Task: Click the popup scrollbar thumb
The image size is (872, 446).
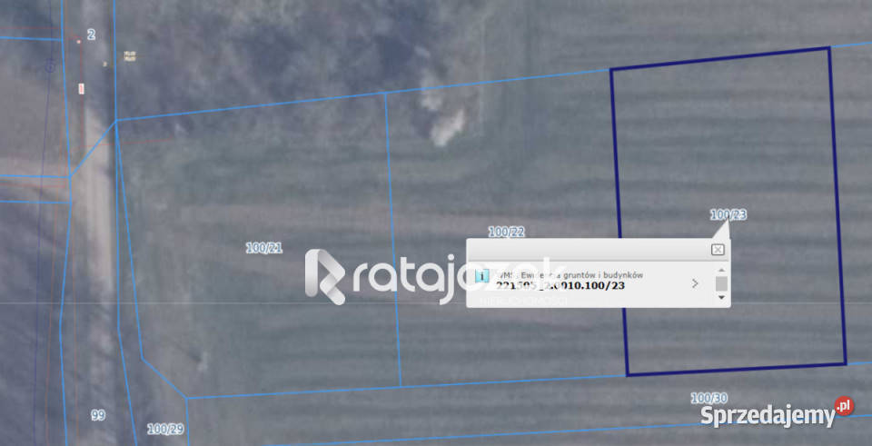Action: [x=721, y=283]
